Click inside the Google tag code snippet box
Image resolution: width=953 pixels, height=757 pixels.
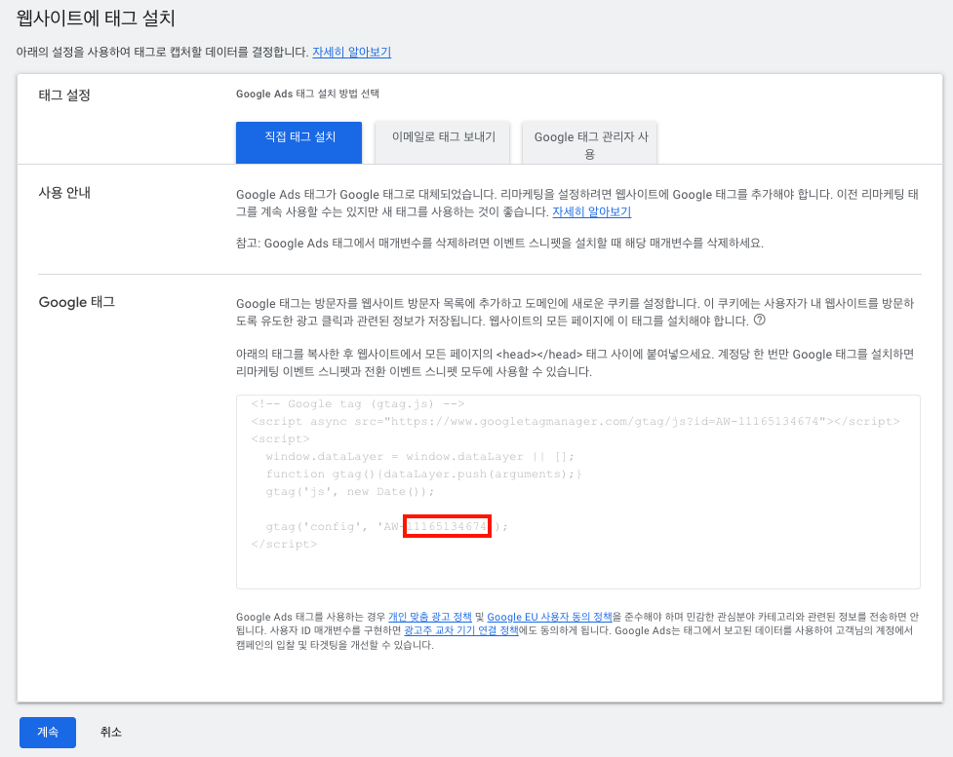(x=578, y=492)
